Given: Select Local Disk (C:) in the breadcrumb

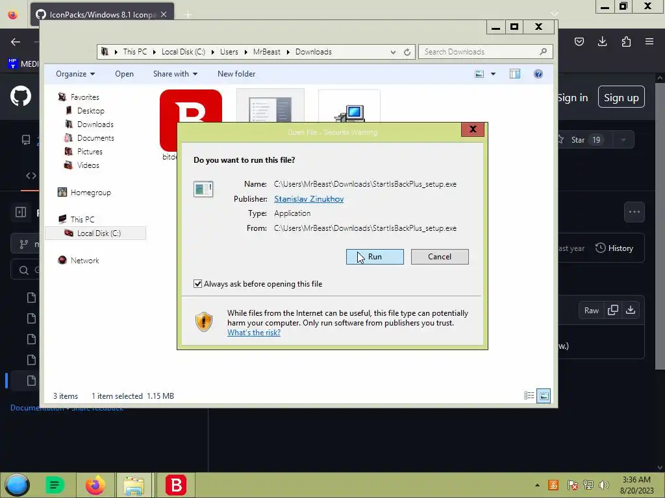Looking at the screenshot, I should pos(183,52).
